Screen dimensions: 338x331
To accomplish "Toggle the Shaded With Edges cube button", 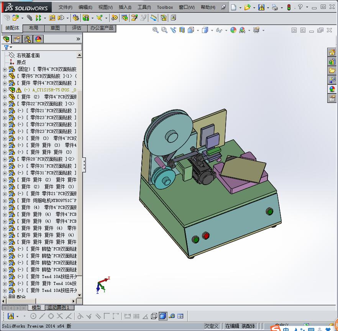I will click(x=163, y=316).
